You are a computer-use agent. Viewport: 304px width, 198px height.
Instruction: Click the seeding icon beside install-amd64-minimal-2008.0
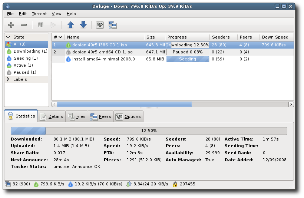tap(68, 59)
